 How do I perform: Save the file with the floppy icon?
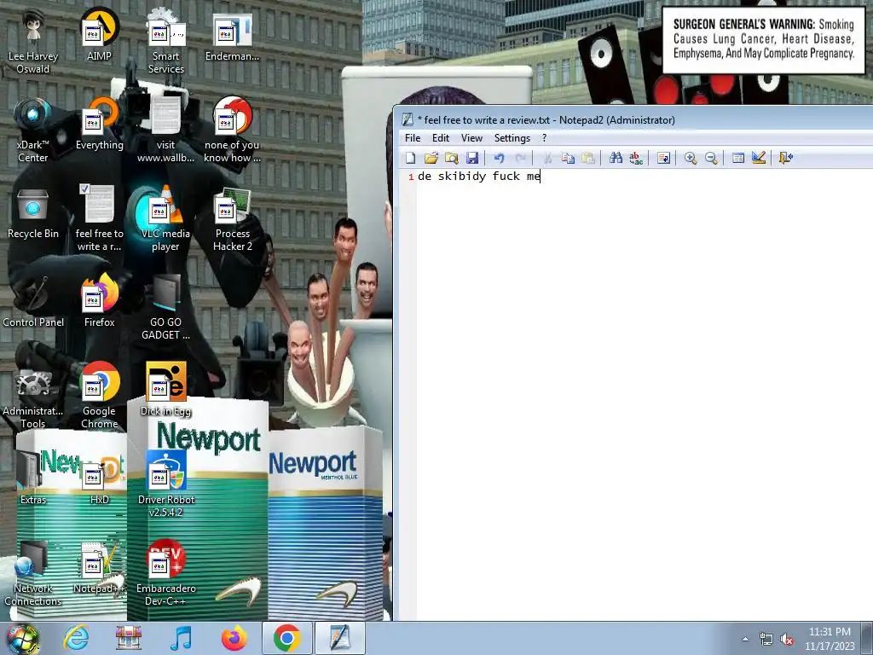(472, 158)
